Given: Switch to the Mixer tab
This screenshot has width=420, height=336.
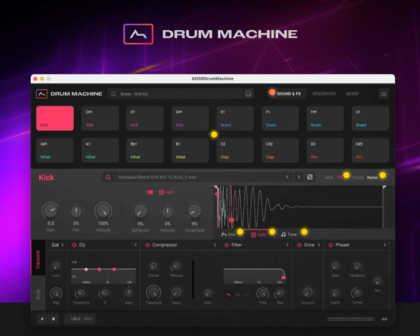Looking at the screenshot, I should [352, 94].
